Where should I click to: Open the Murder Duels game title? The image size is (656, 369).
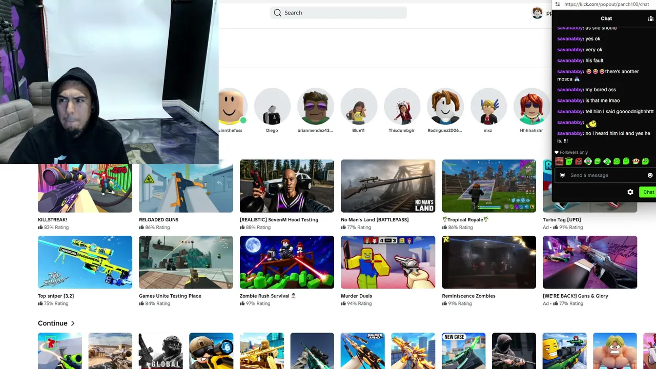(356, 296)
